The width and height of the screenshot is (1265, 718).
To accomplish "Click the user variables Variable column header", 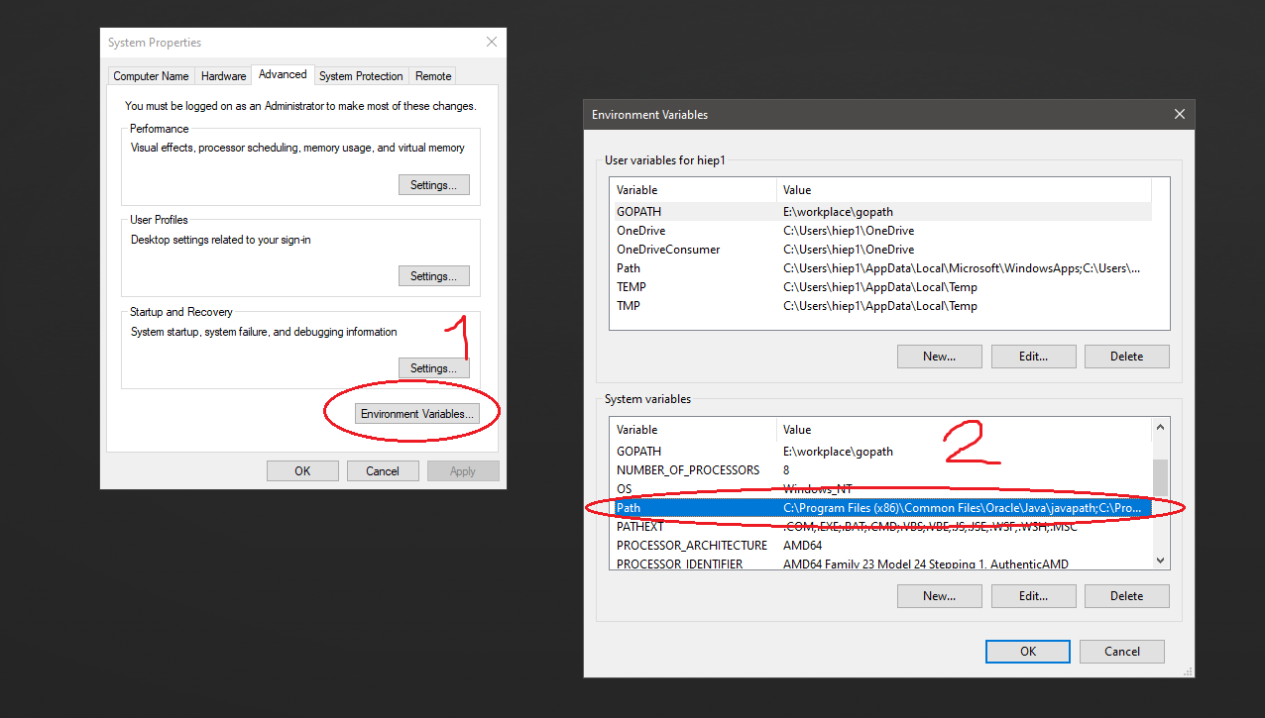I will (x=694, y=190).
